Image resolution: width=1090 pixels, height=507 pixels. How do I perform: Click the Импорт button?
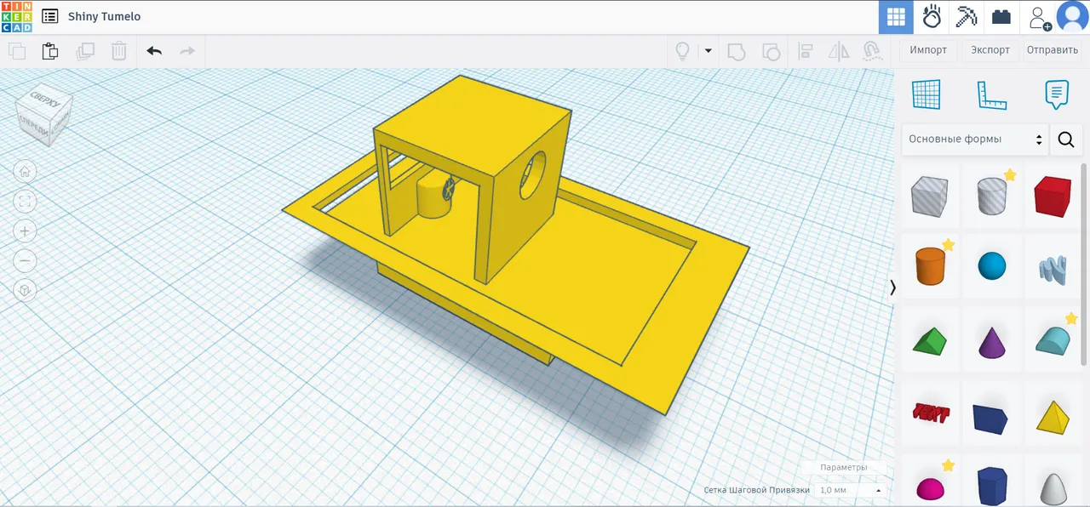(x=928, y=50)
